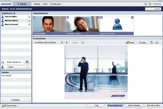The width and height of the screenshot is (163, 109).
Task: Open the Meeting menu
Action: (37, 4)
